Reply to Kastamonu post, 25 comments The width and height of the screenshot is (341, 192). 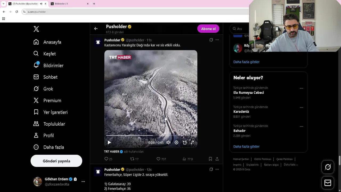tap(108, 159)
